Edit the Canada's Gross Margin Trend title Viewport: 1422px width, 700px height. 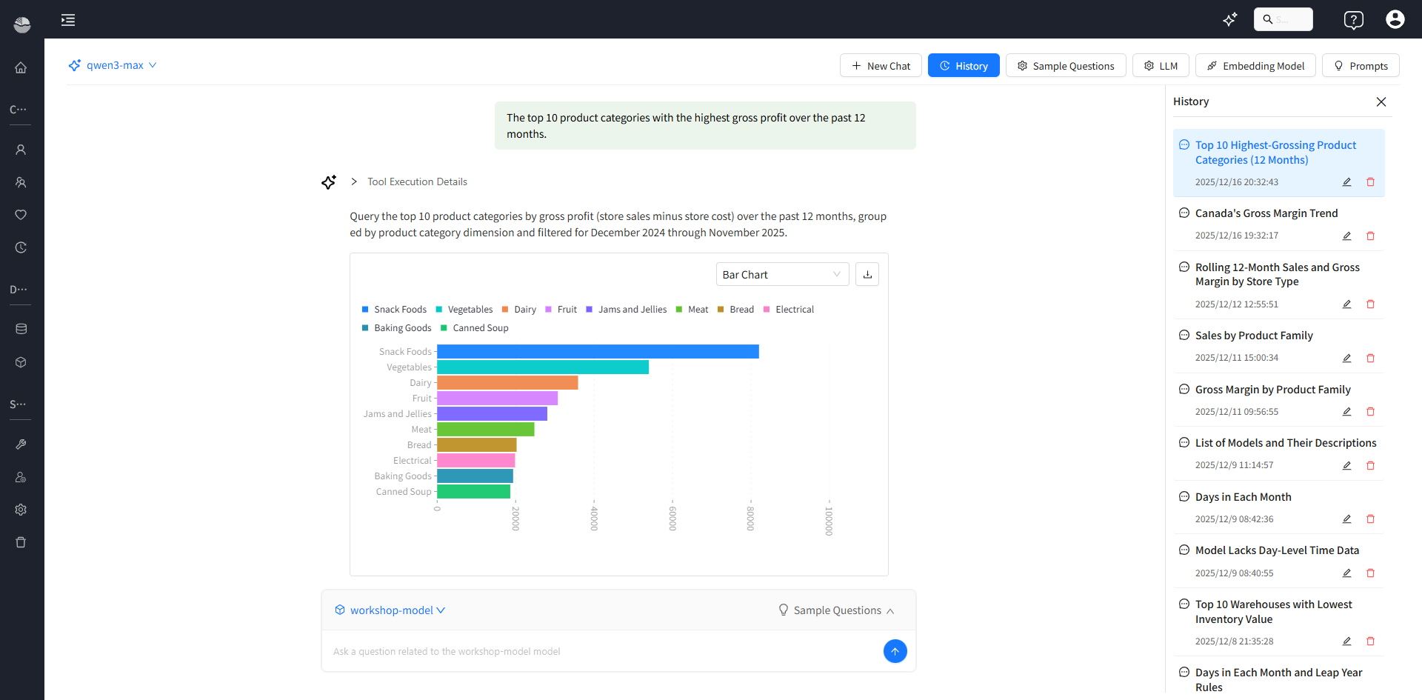click(1346, 236)
